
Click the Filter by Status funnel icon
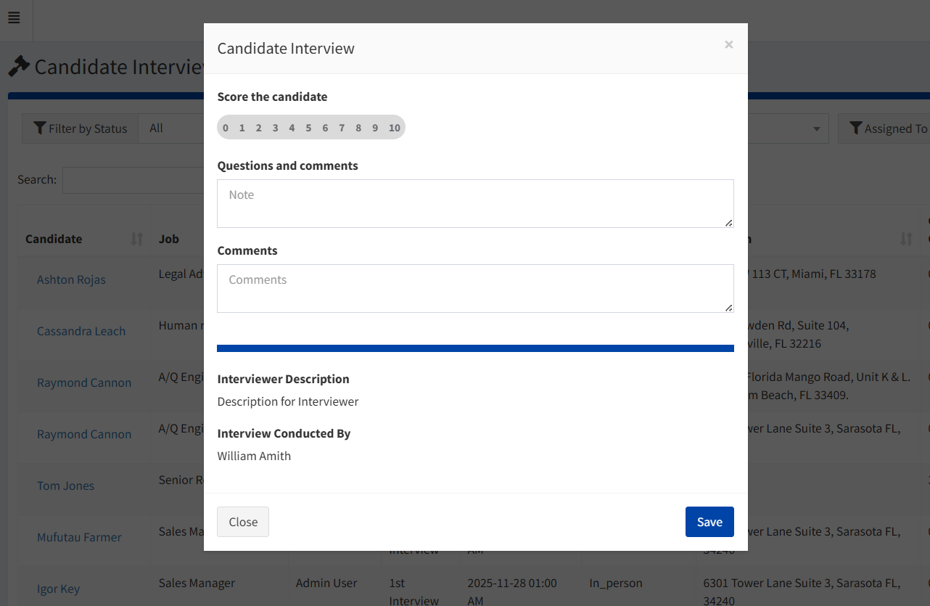[x=40, y=128]
